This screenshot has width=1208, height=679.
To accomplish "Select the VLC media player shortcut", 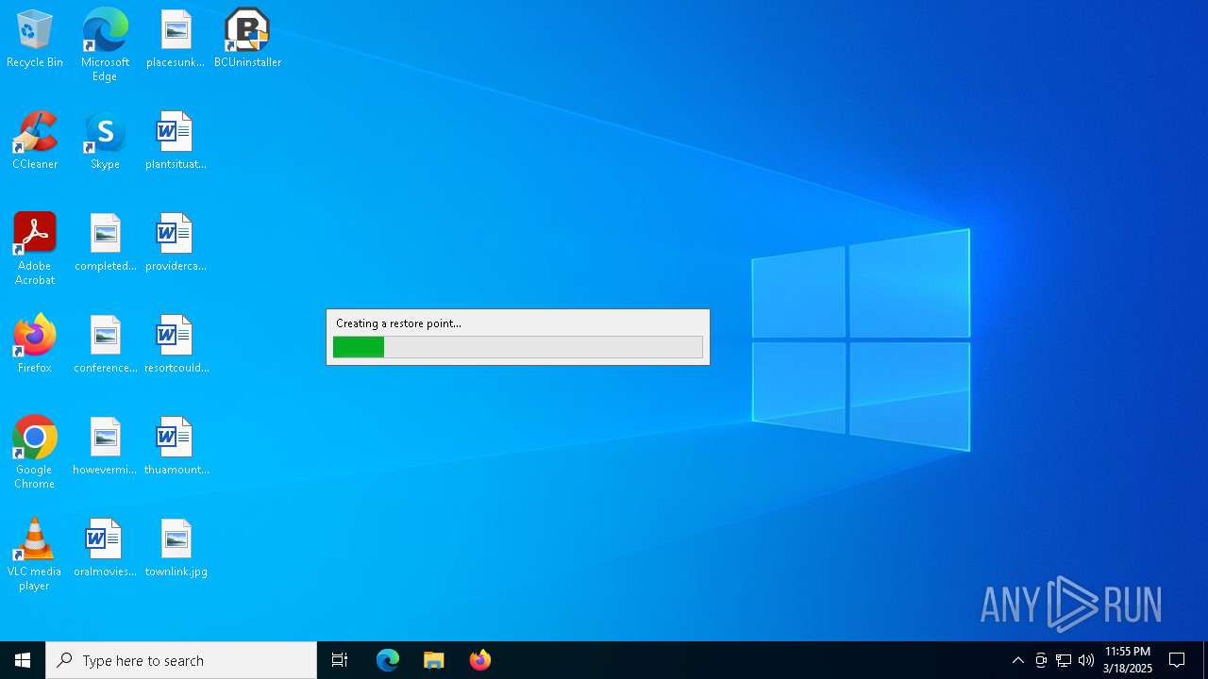I will 35,555.
